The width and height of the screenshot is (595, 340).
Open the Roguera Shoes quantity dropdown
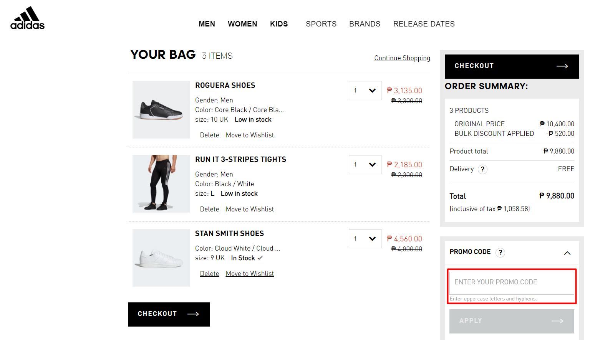[x=364, y=90]
